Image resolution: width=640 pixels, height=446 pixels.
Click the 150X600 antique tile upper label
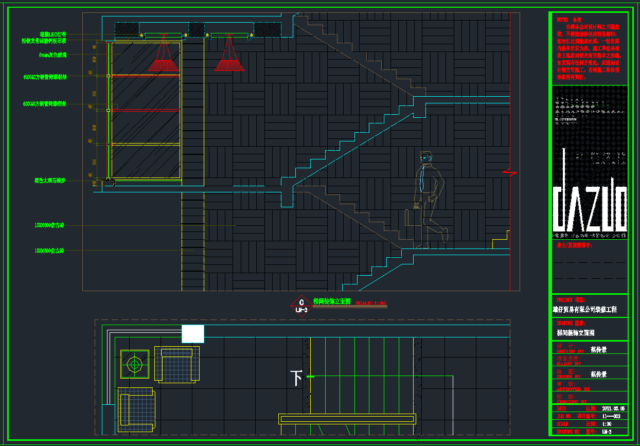49,225
